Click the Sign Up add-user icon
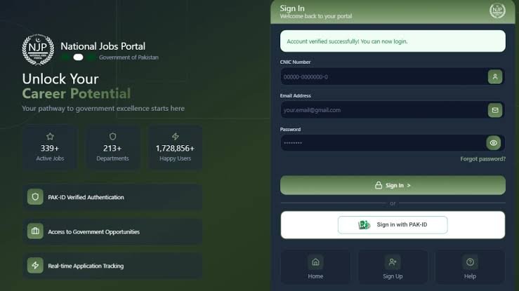The width and height of the screenshot is (519, 291). 393,262
